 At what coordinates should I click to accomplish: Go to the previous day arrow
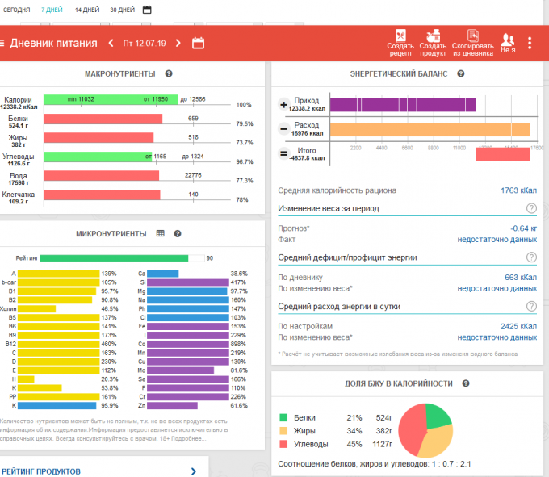point(109,43)
